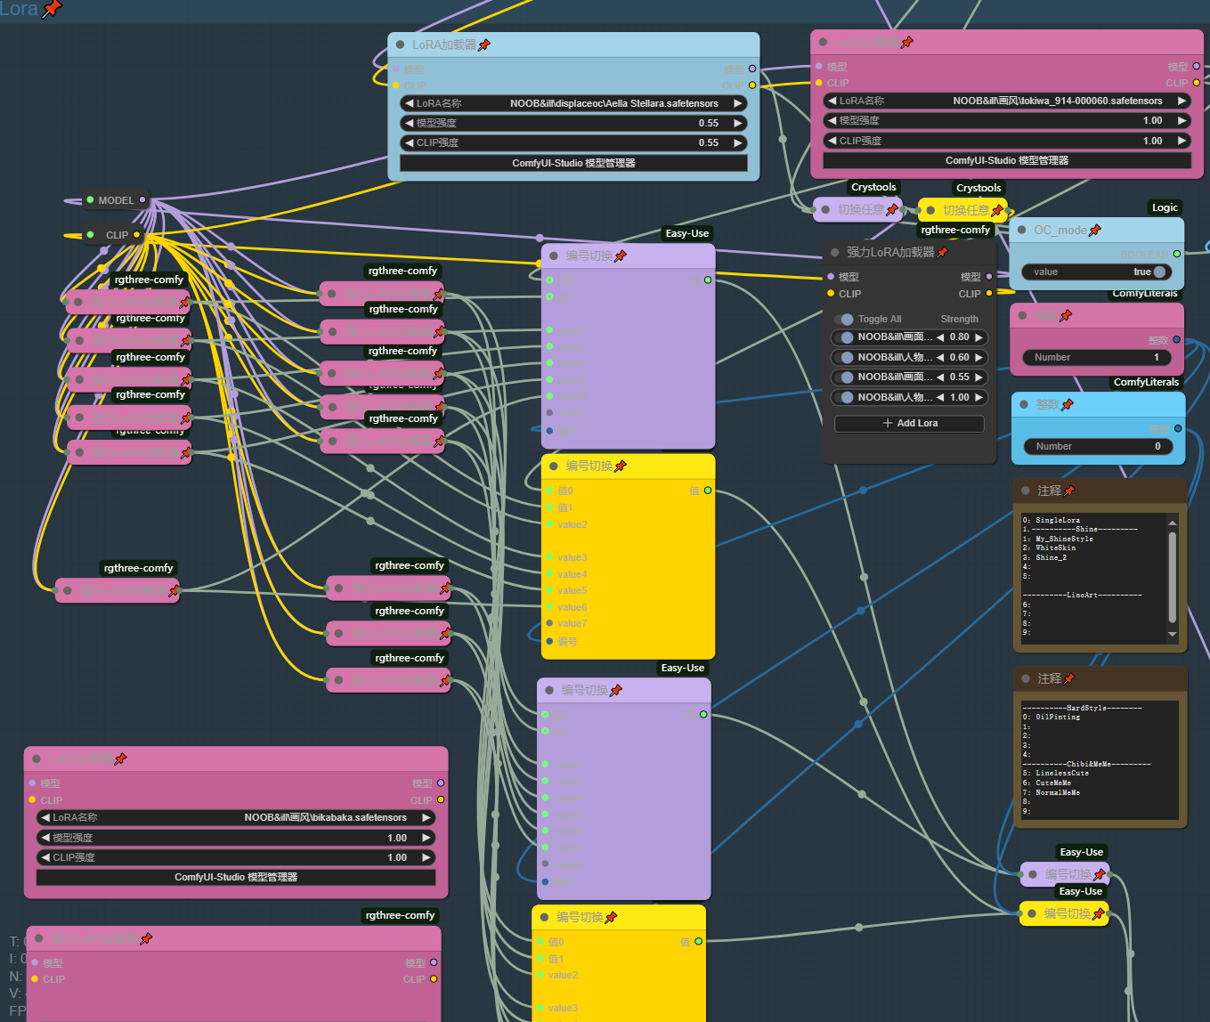Click collapse dot of the HardStyle 注释 note
Viewport: 1210px width, 1022px height.
click(x=1026, y=678)
